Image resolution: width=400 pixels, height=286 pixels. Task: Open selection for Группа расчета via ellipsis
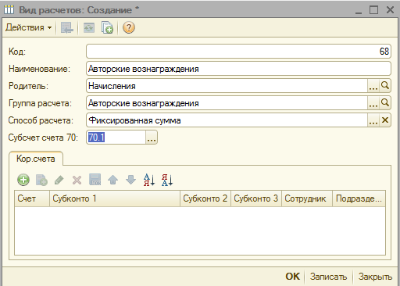373,103
